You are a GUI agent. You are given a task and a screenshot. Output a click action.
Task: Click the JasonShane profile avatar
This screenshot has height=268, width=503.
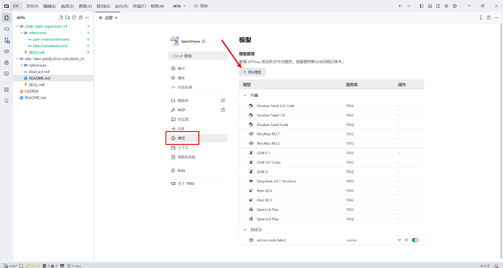(x=174, y=41)
